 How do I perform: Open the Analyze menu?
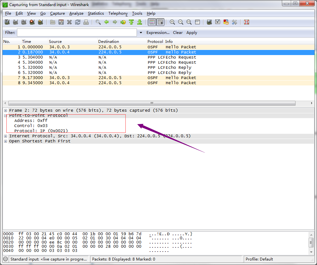point(76,13)
